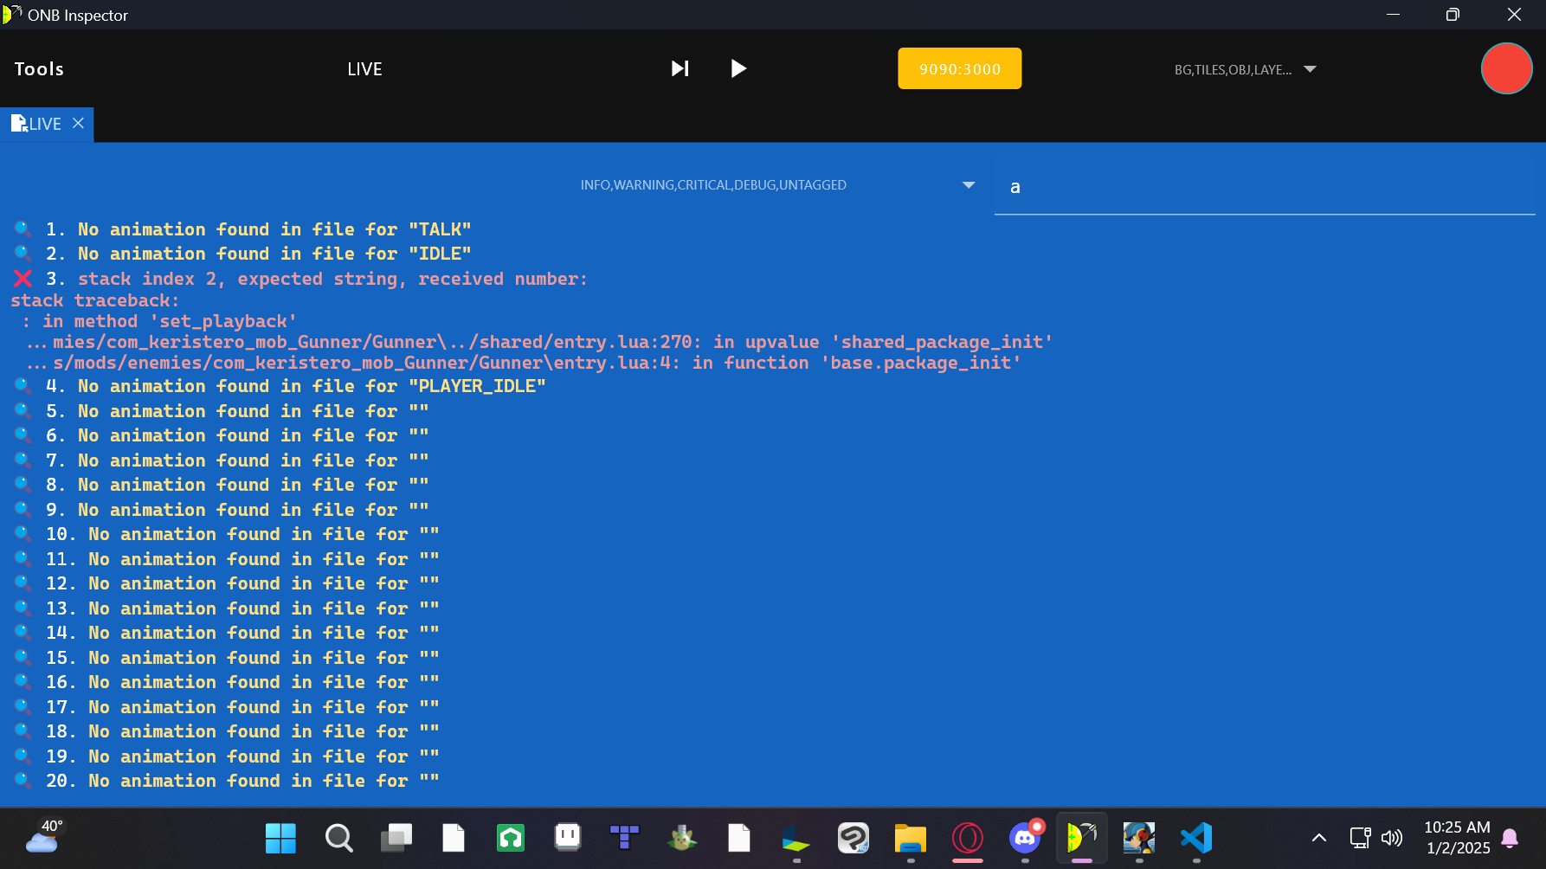Open Discord from the taskbar
Image resolution: width=1546 pixels, height=869 pixels.
click(x=1025, y=838)
